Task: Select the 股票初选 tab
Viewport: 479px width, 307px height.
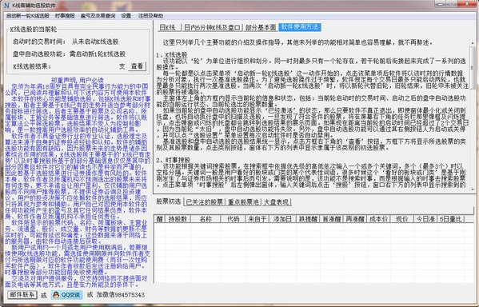Action: click(x=168, y=201)
